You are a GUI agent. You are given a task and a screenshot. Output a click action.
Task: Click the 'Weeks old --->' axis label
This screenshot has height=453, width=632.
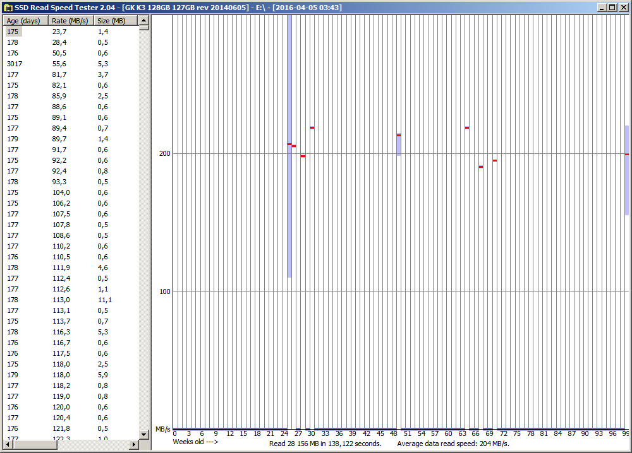pos(195,442)
